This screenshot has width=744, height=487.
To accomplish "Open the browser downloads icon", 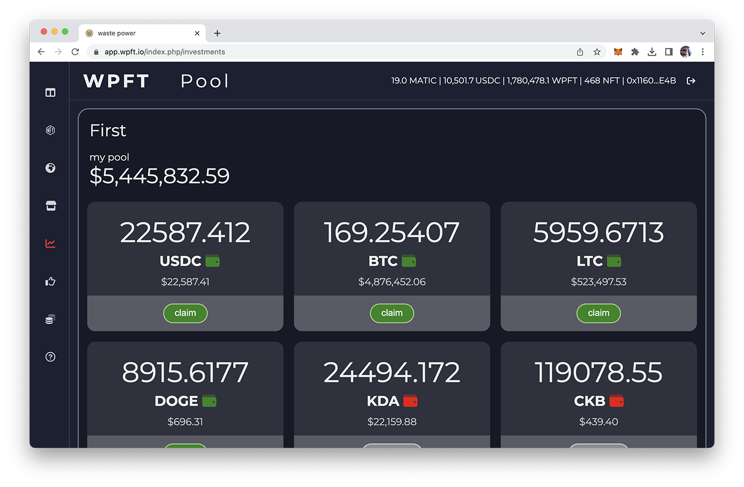I will (652, 52).
